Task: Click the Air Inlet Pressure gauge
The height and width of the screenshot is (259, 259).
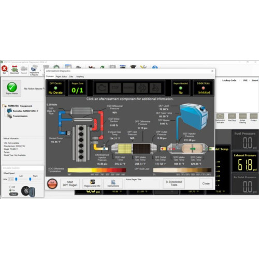Action: coord(245,184)
